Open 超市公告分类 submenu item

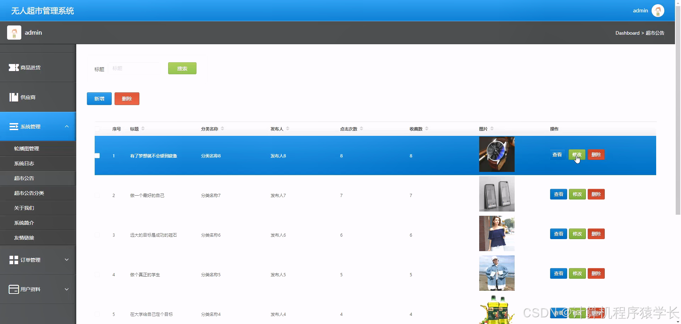tap(38, 193)
